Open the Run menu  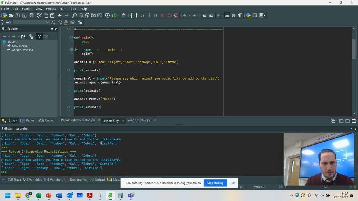(62, 9)
